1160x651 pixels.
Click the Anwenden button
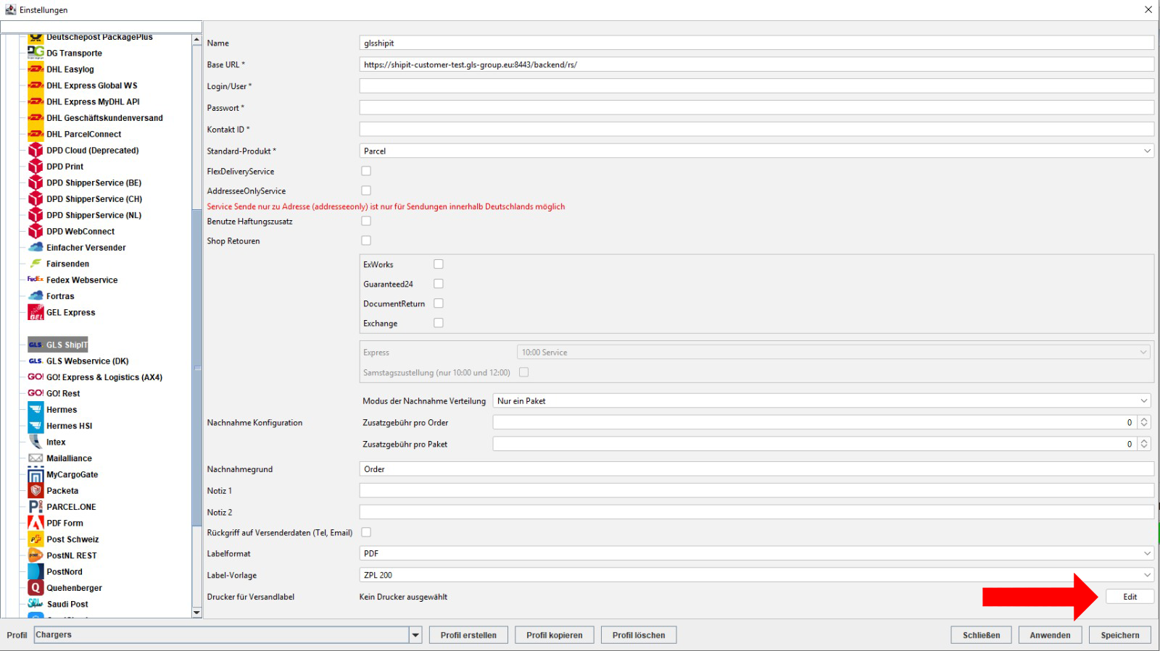pyautogui.click(x=1050, y=635)
